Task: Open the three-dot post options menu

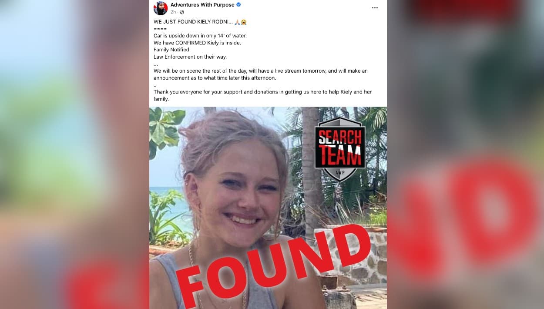Action: point(375,8)
